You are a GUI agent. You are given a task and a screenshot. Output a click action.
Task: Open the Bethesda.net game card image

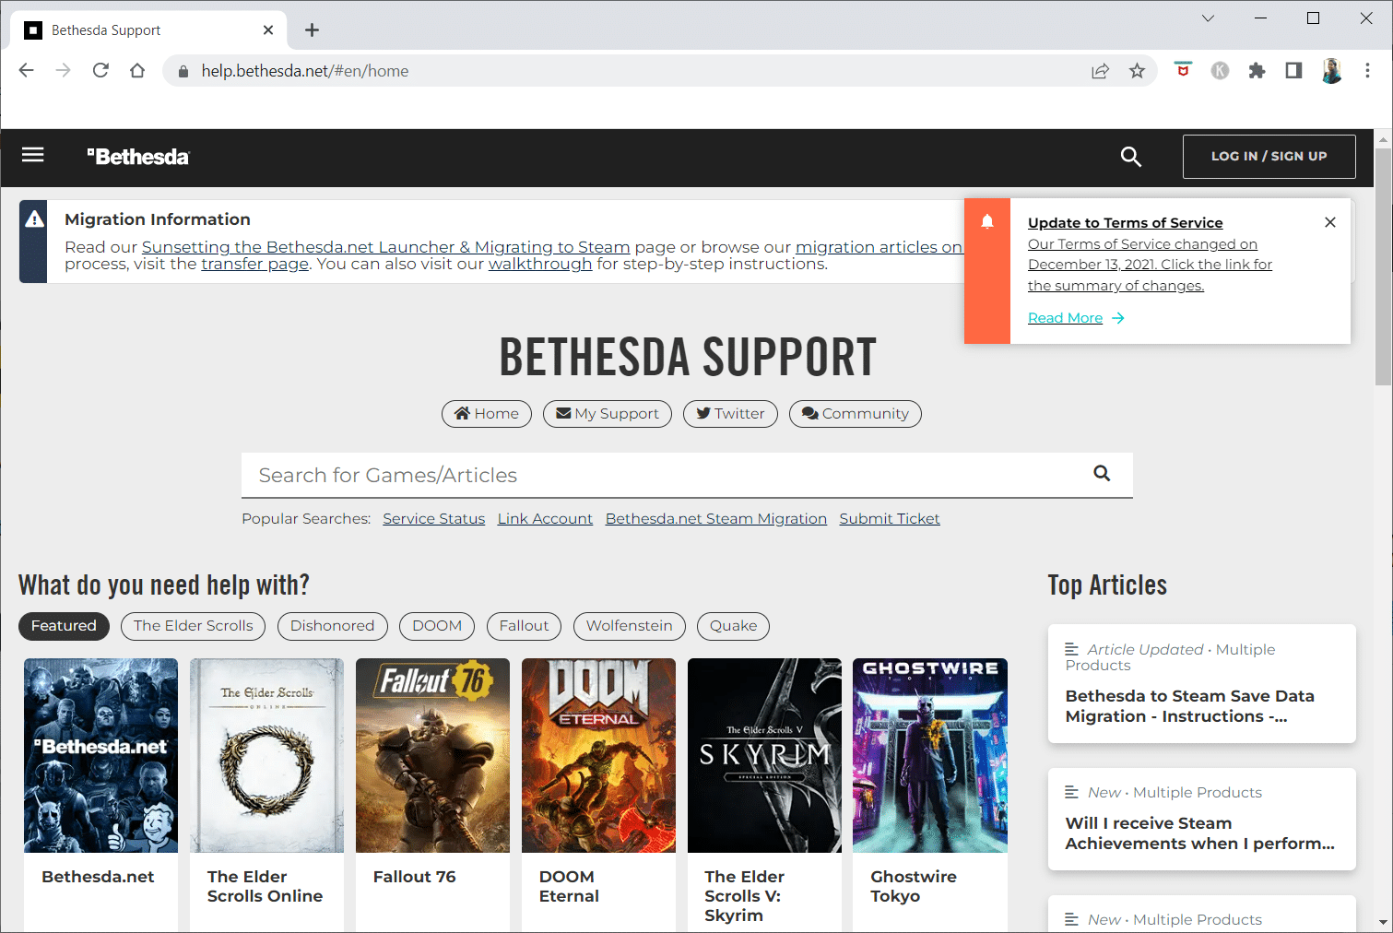pos(100,755)
